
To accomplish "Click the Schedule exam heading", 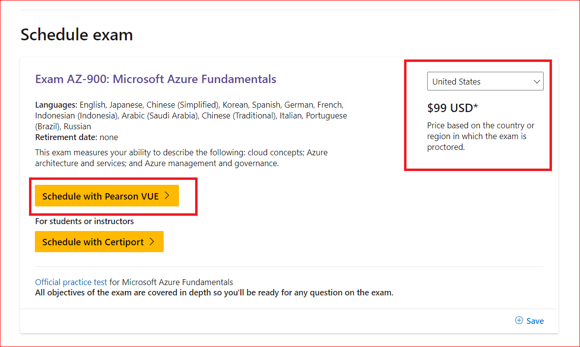I will tap(77, 35).
